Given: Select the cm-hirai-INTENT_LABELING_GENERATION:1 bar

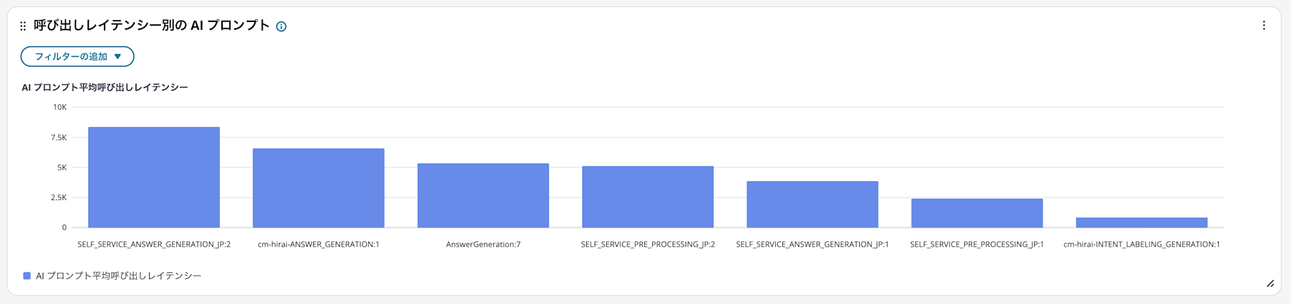Looking at the screenshot, I should [x=1141, y=223].
